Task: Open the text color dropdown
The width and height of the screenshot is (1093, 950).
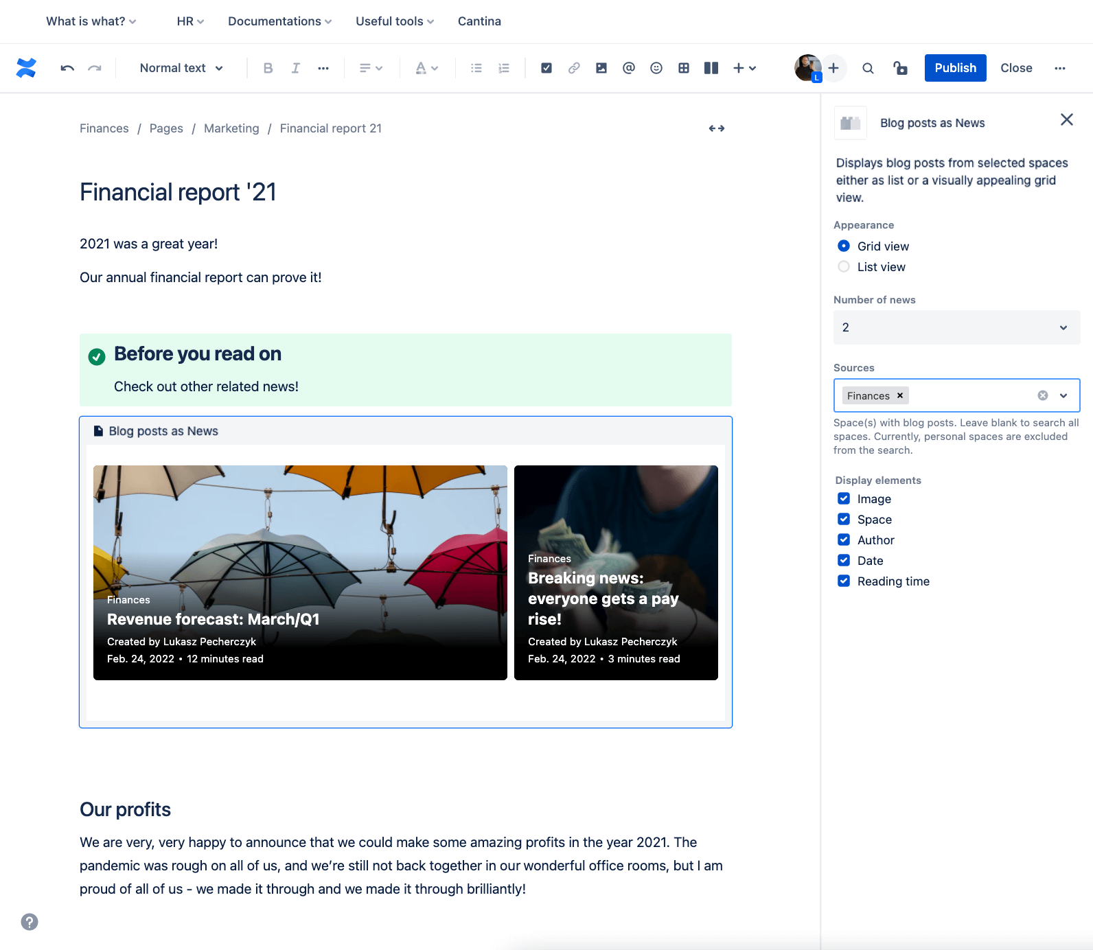Action: tap(426, 68)
